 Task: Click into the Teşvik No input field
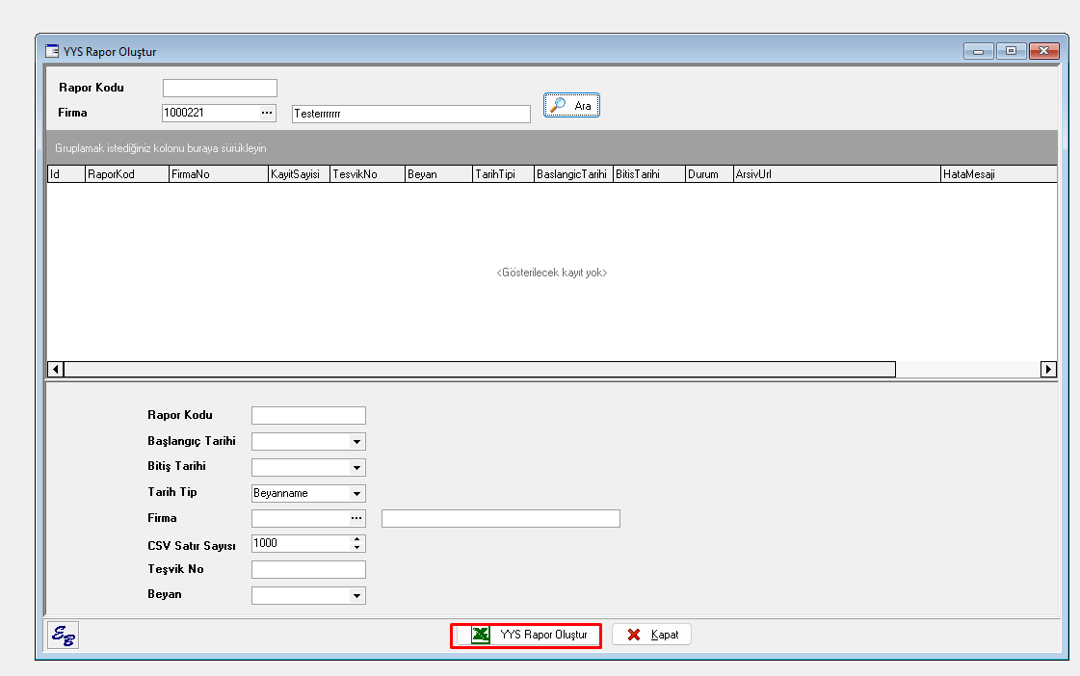[308, 570]
